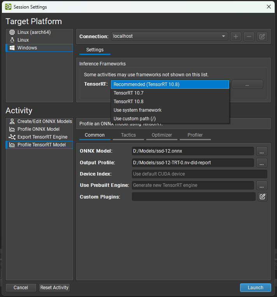Pick TensorRT 10.7 from the list
Viewport: 277px width, 297px height.
128,93
